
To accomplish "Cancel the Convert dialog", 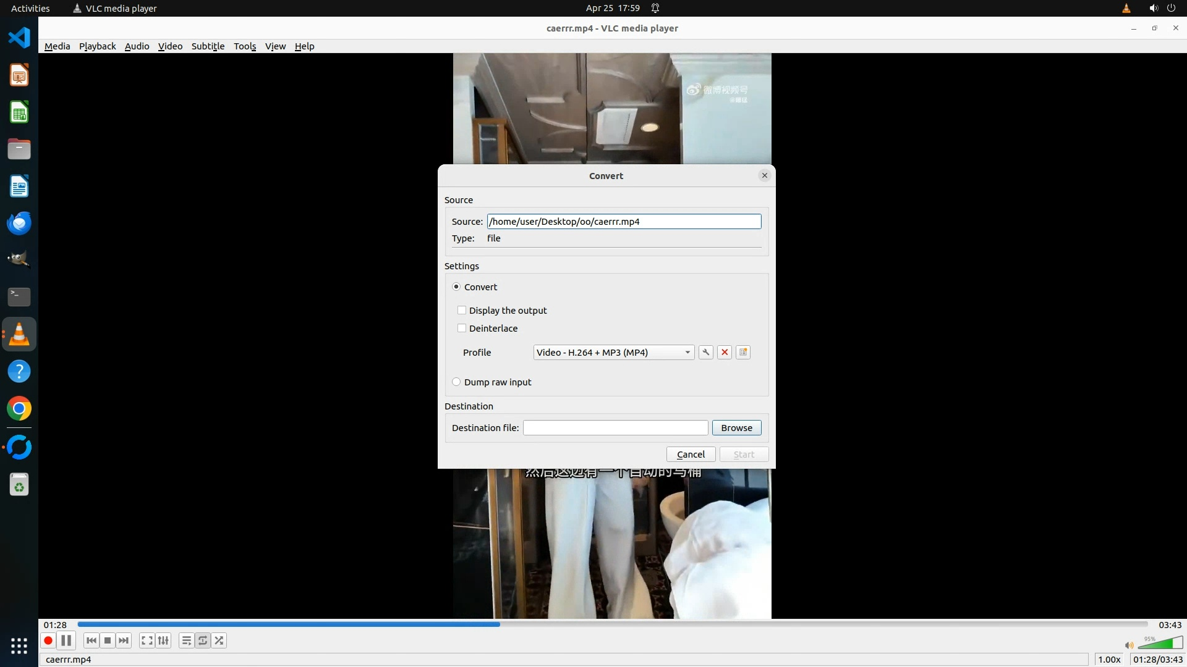I will coord(691,454).
